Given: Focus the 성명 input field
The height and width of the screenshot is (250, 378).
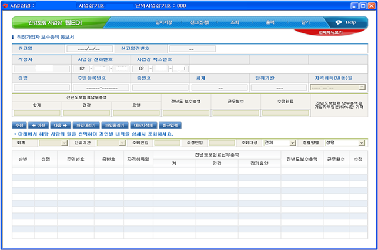Looking at the screenshot, I should pos(42,87).
